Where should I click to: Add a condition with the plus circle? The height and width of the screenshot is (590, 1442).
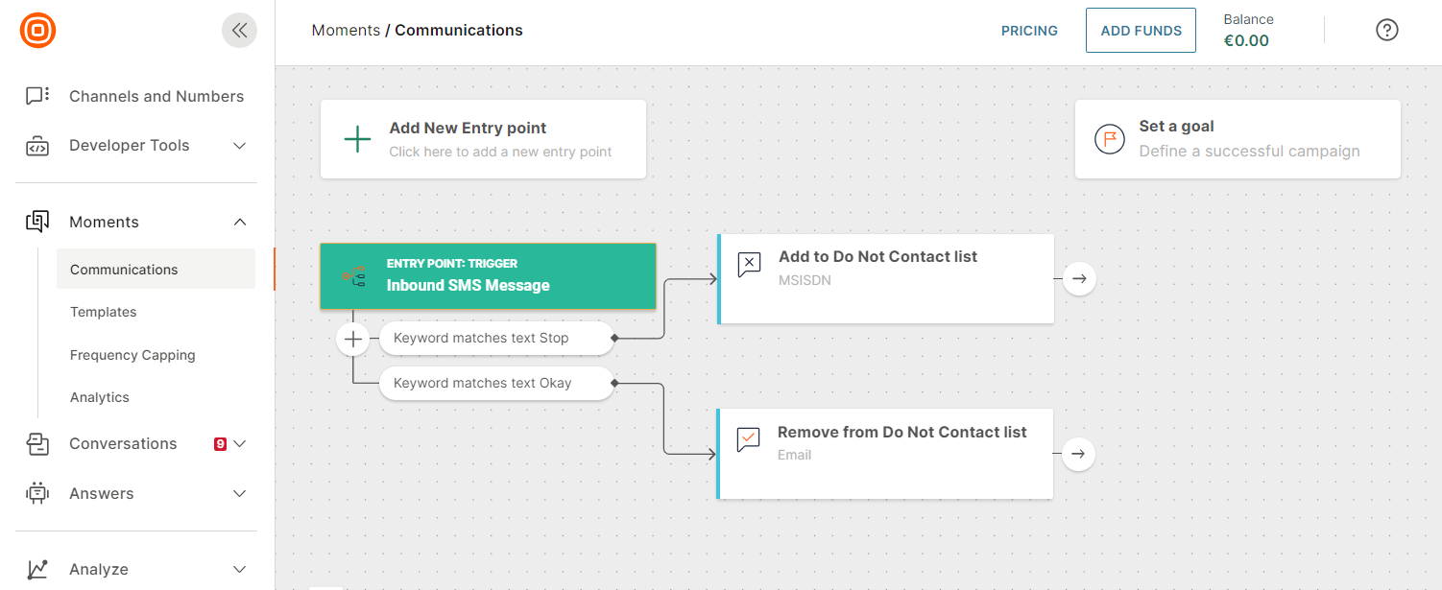352,339
